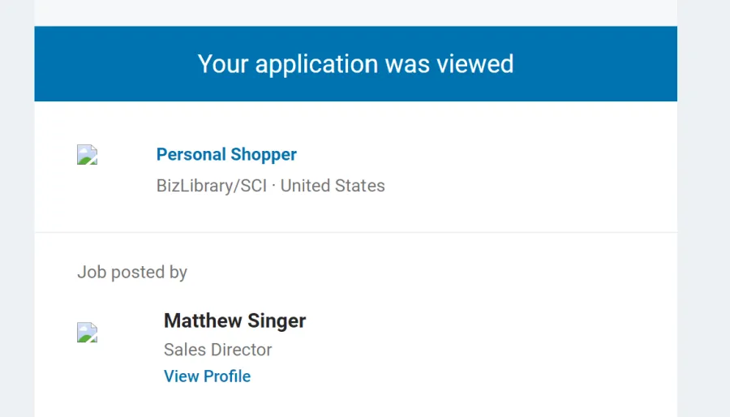Click Matthew Singer's broken profile photo

click(x=87, y=333)
